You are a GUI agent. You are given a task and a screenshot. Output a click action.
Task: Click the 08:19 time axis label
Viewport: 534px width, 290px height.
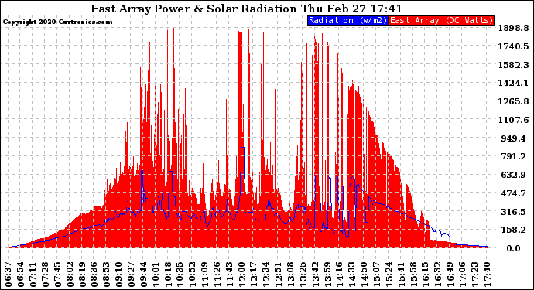click(82, 275)
